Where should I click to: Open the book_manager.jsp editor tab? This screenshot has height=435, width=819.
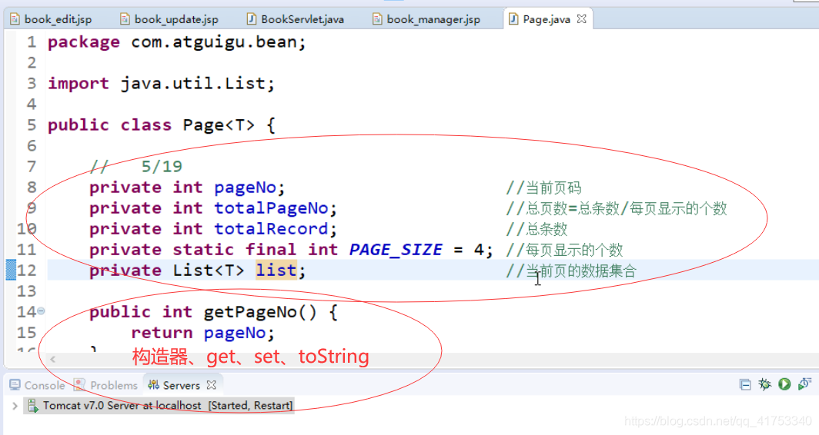point(426,19)
